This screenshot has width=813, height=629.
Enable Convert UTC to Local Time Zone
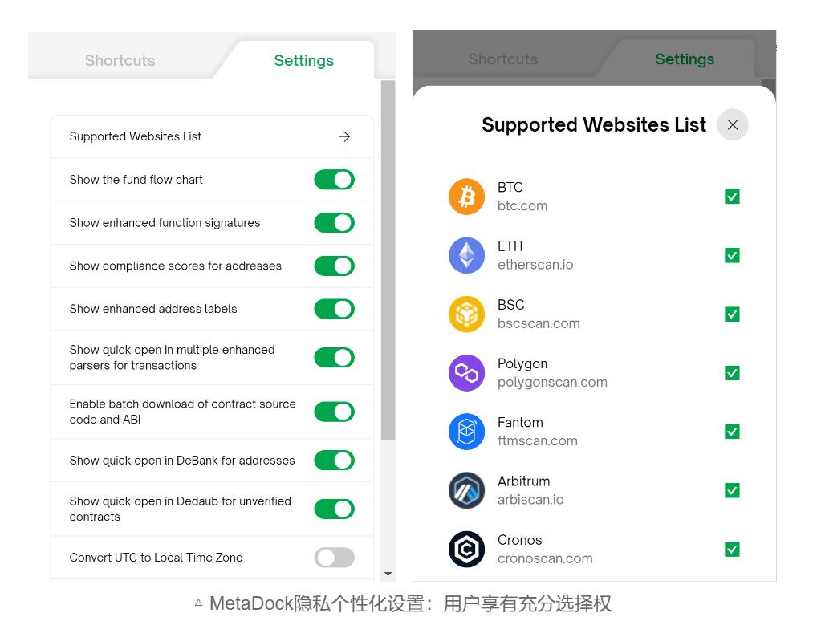[334, 558]
